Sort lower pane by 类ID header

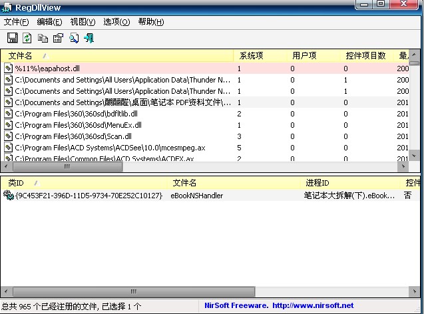pyautogui.click(x=16, y=182)
